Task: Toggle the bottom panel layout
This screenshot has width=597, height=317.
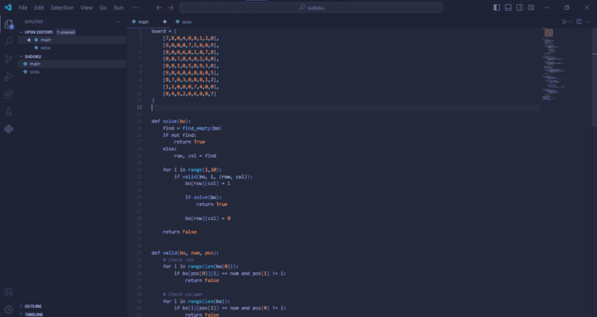Action: 508,7
